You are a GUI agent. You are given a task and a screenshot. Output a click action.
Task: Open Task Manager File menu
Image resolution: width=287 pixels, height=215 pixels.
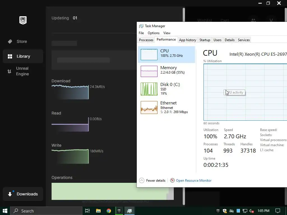tap(141, 33)
